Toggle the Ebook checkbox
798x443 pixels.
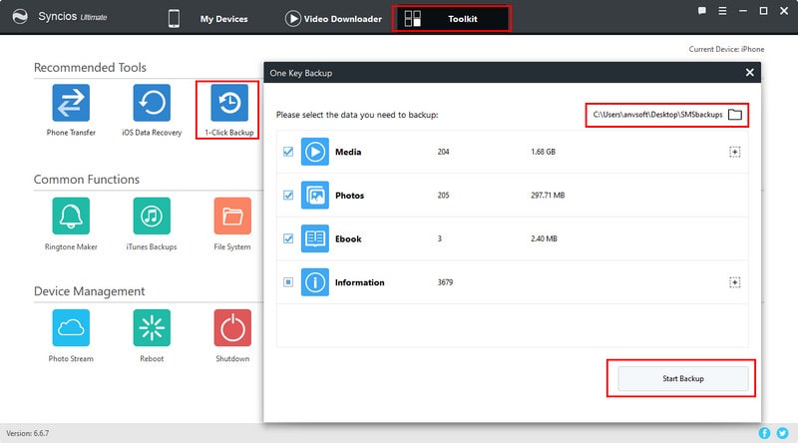pos(288,239)
